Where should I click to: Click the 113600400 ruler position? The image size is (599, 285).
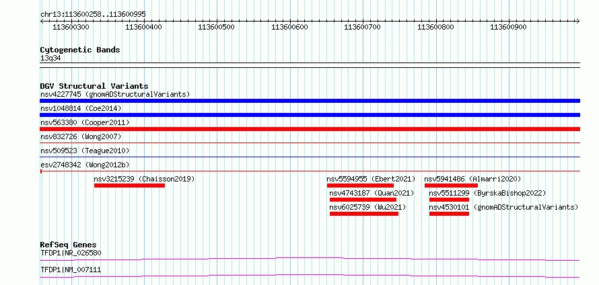[143, 27]
